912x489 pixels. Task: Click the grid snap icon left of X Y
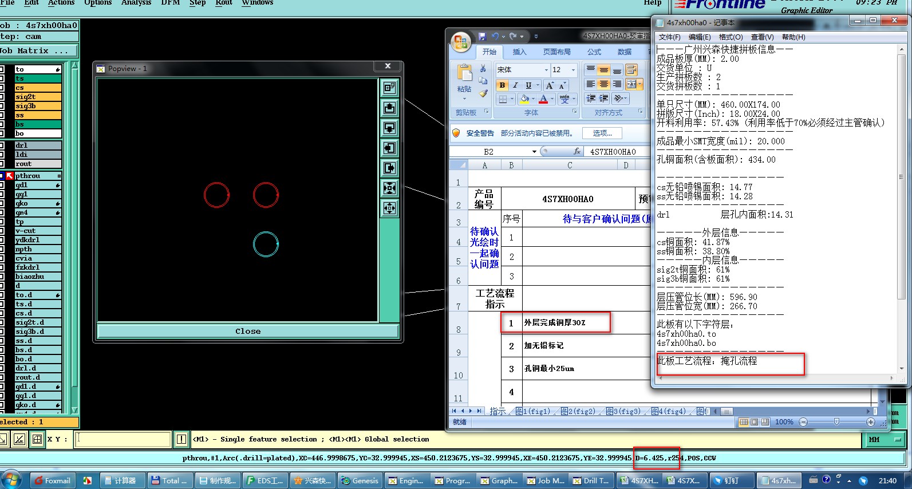point(37,439)
